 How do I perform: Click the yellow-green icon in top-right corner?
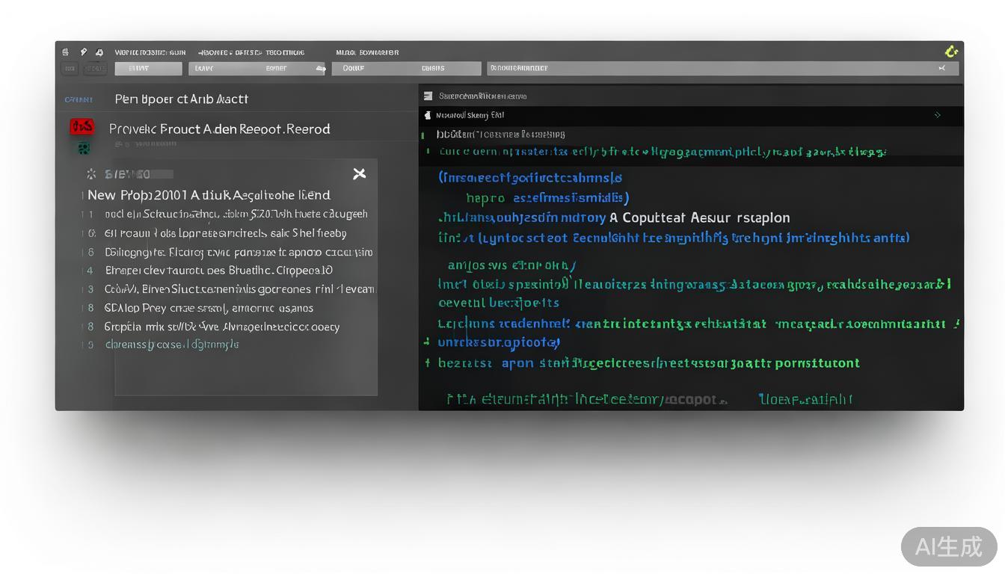[x=950, y=52]
